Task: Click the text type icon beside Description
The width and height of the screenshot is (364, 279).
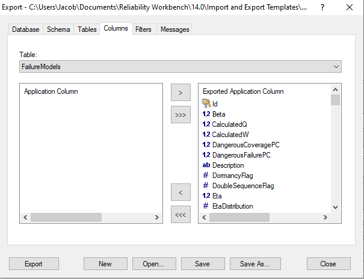Action: coord(206,165)
